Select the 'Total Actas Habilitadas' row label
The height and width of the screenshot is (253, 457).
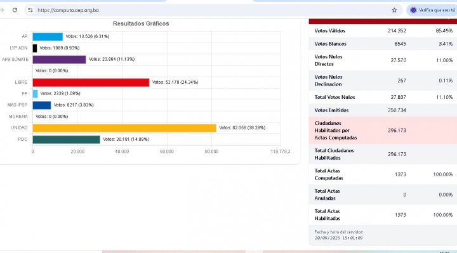(328, 215)
